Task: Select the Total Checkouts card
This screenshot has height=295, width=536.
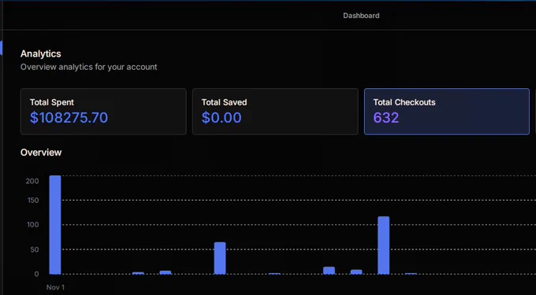Action: (x=447, y=112)
